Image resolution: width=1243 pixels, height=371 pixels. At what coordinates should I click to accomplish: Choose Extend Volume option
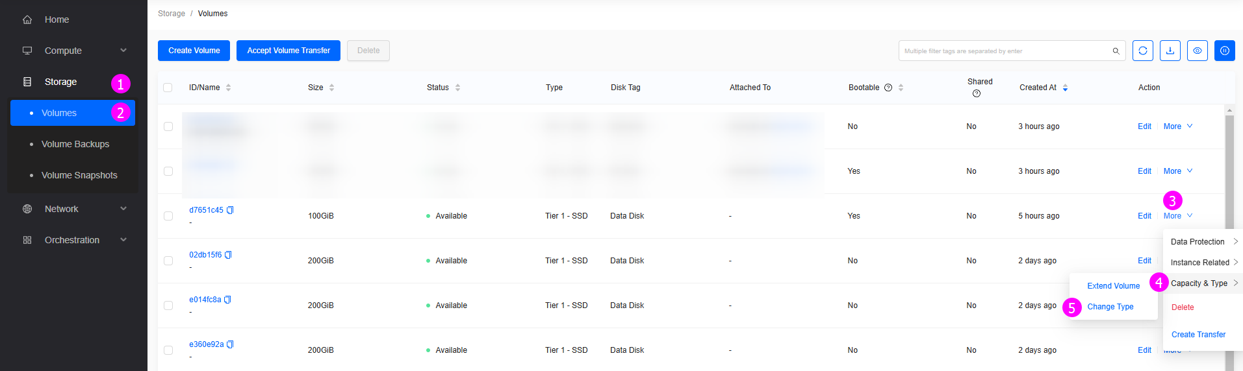tap(1114, 286)
